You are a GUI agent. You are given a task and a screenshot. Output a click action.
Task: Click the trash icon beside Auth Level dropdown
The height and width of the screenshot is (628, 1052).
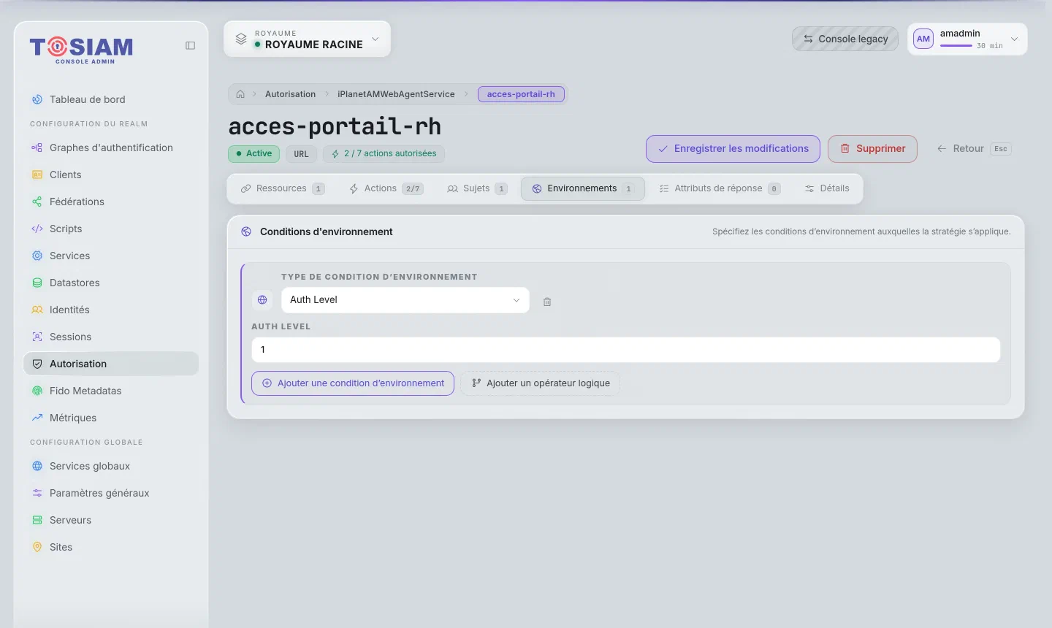[x=547, y=302]
